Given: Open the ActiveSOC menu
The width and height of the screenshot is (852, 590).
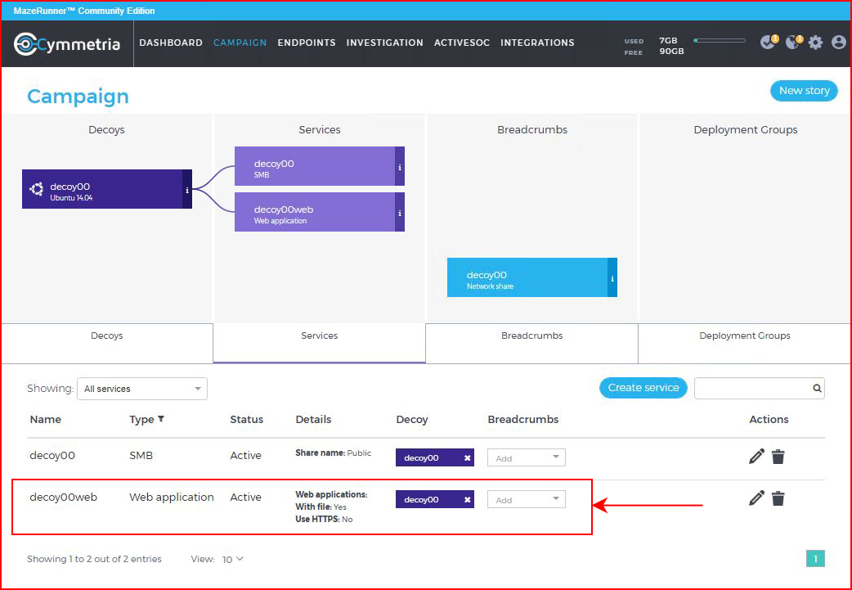Looking at the screenshot, I should tap(462, 43).
